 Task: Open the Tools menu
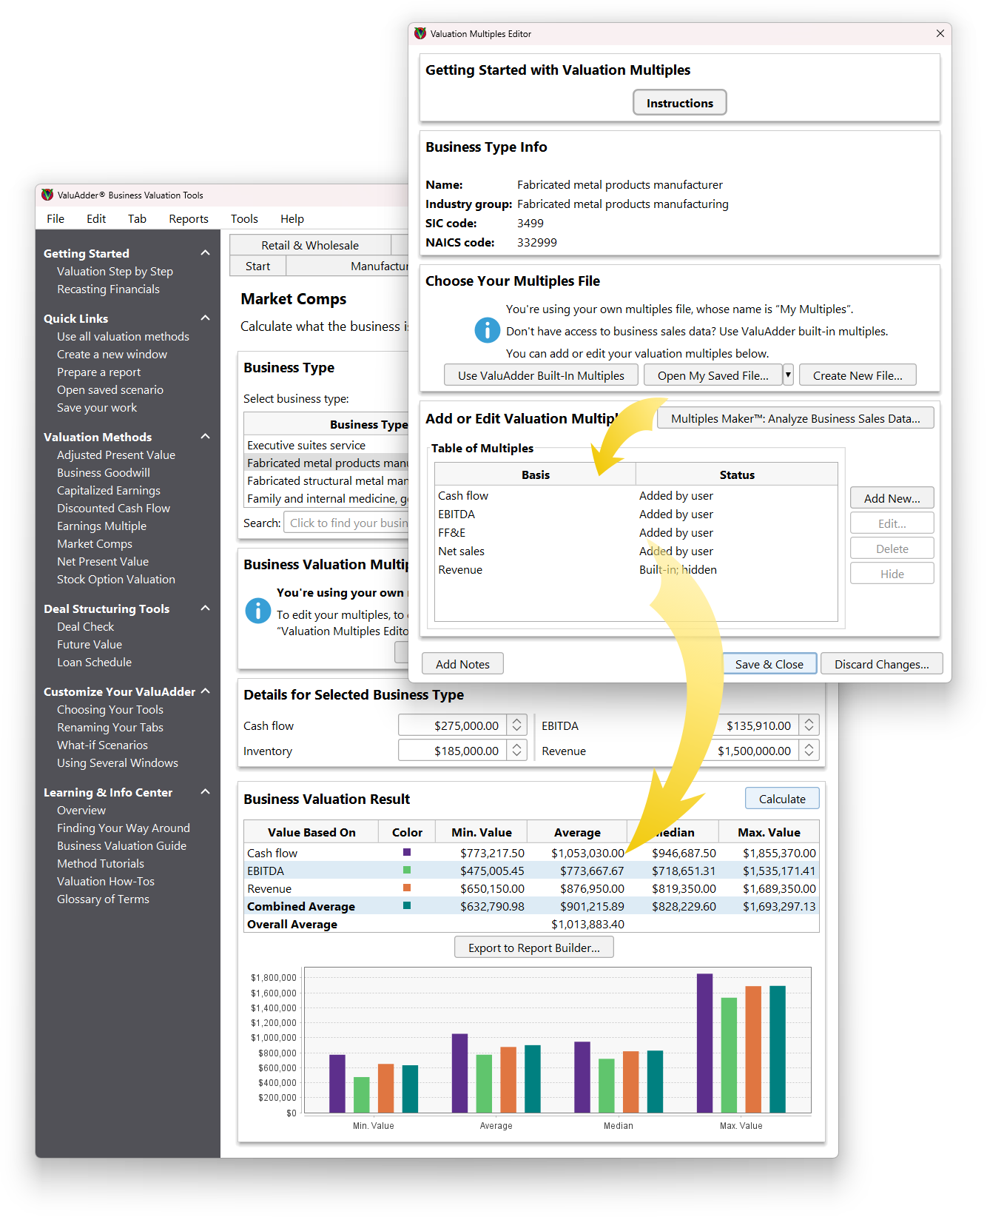244,218
